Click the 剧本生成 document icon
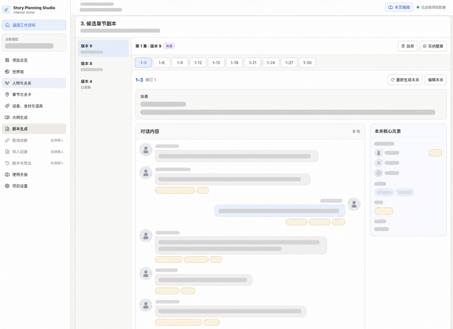 pyautogui.click(x=7, y=129)
